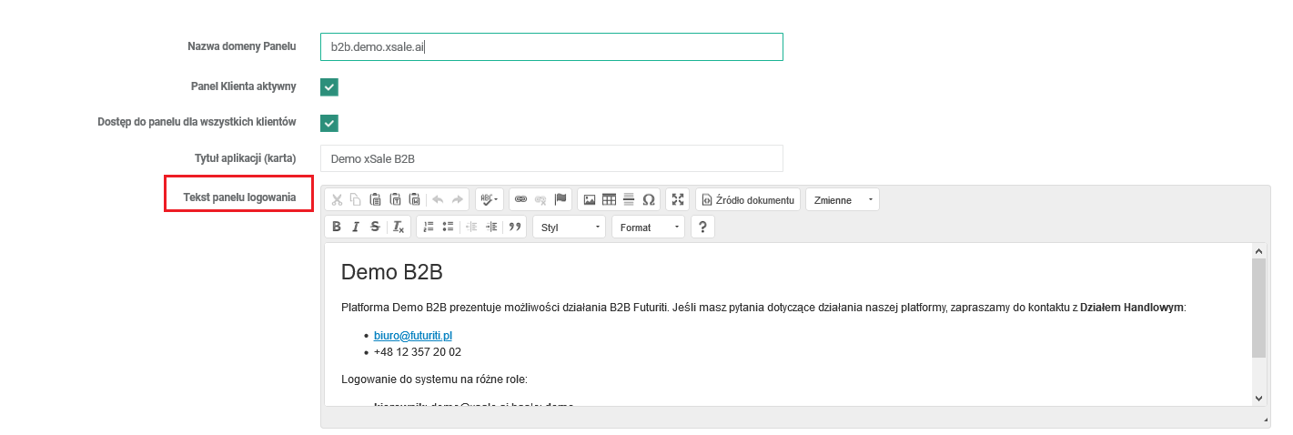Insert an image into editor
The width and height of the screenshot is (1293, 435).
tap(590, 199)
